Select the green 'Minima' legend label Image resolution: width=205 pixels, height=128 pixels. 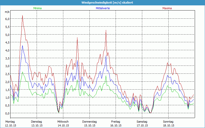(x=37, y=8)
